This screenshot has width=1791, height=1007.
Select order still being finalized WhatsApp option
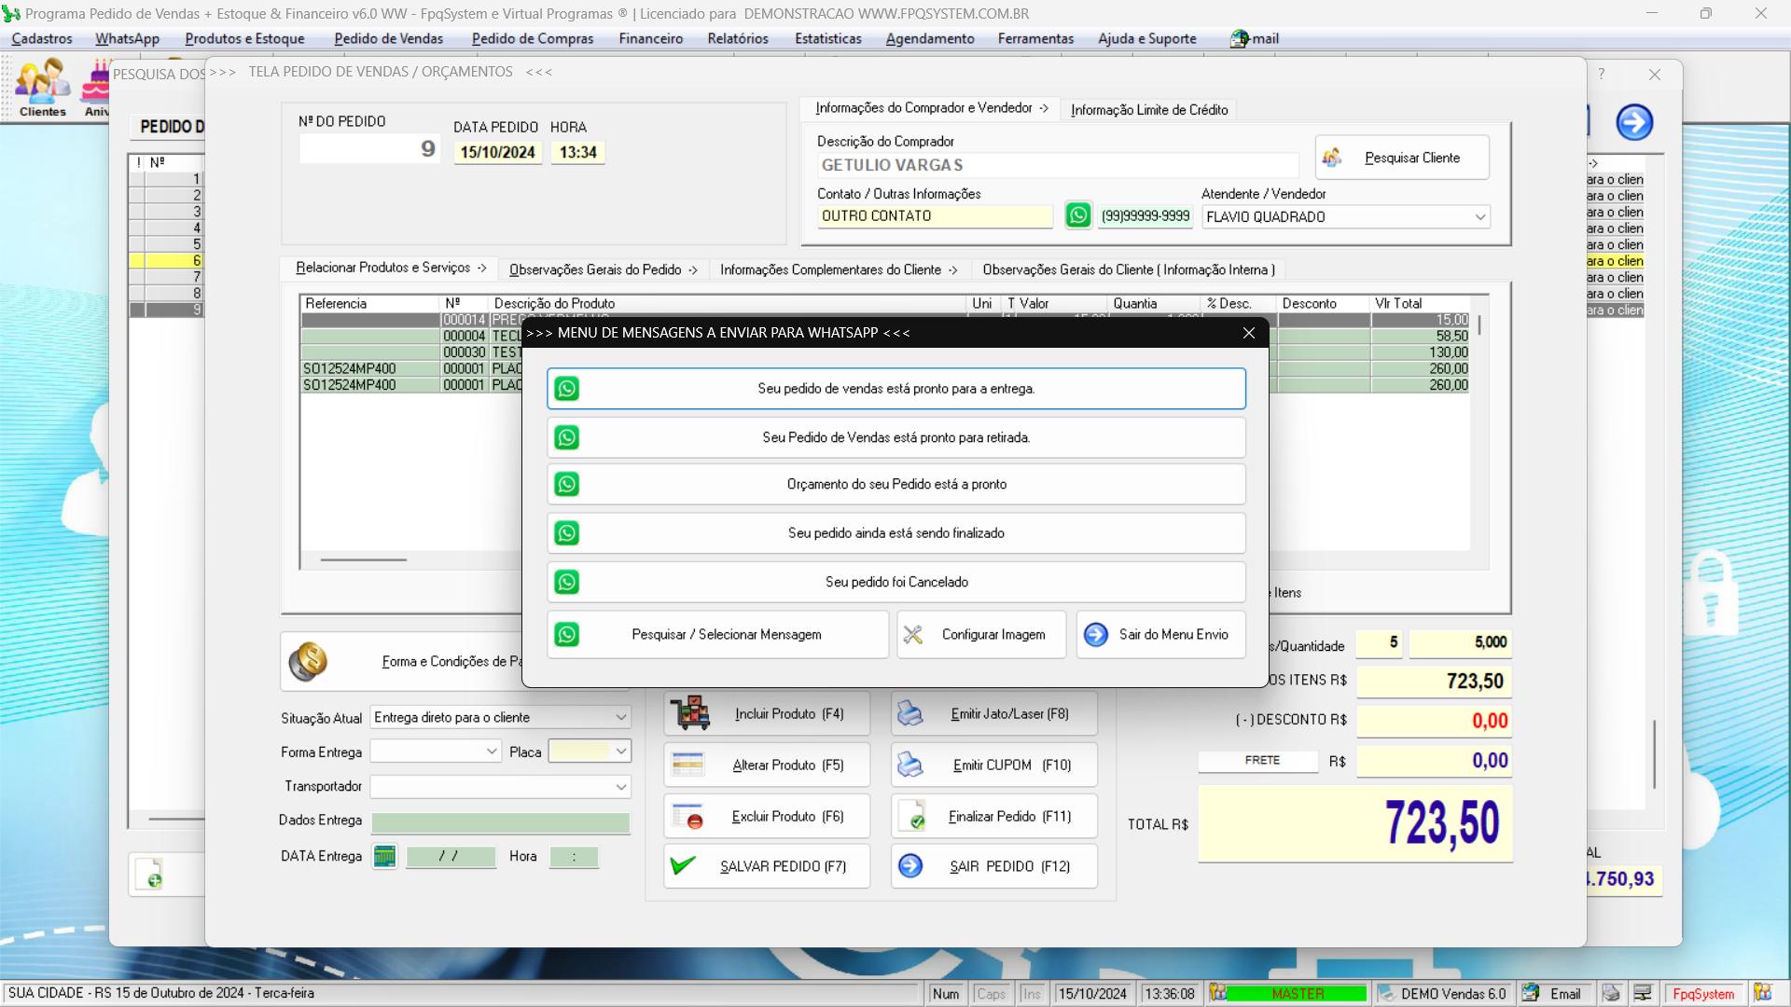coord(895,532)
